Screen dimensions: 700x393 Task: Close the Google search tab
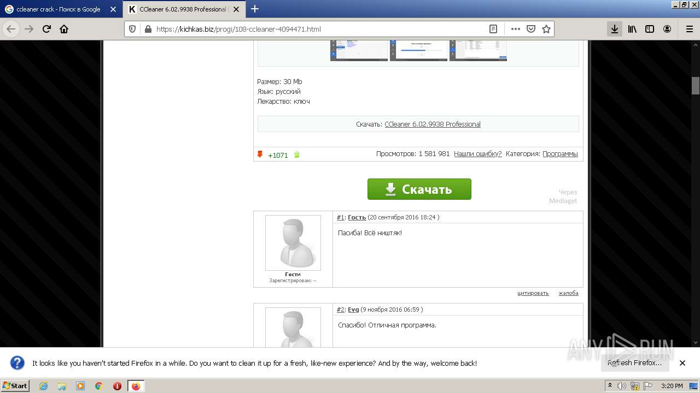[x=113, y=9]
